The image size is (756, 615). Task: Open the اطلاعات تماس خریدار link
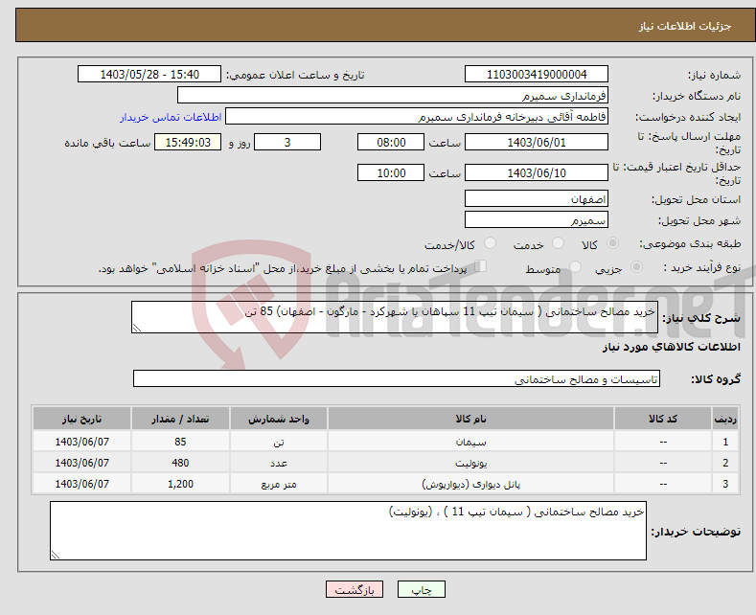pos(171,117)
